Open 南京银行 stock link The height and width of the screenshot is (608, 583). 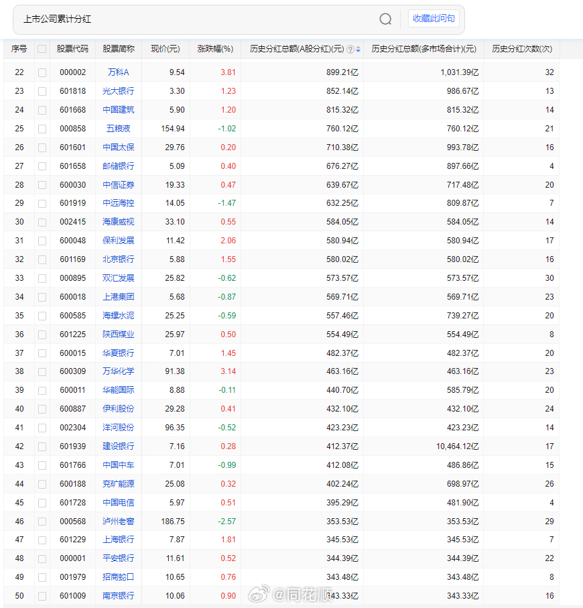coord(118,595)
